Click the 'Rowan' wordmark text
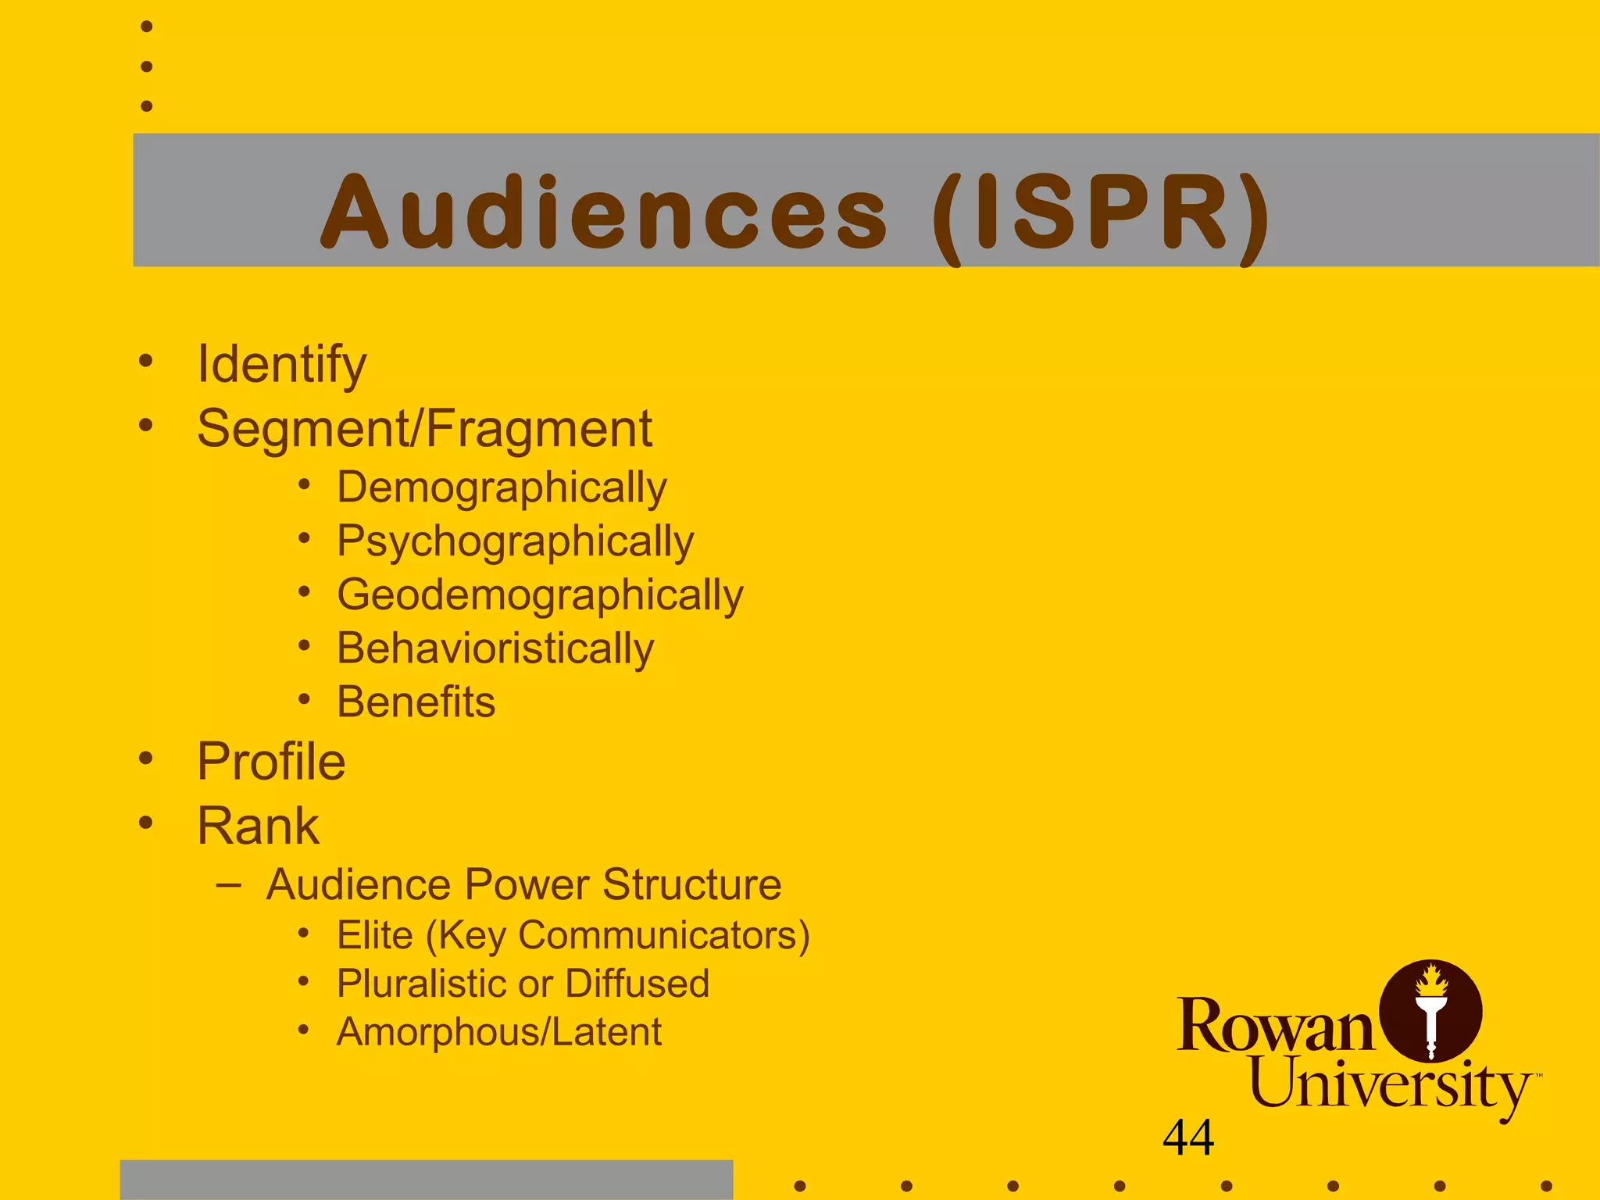 1275,1025
